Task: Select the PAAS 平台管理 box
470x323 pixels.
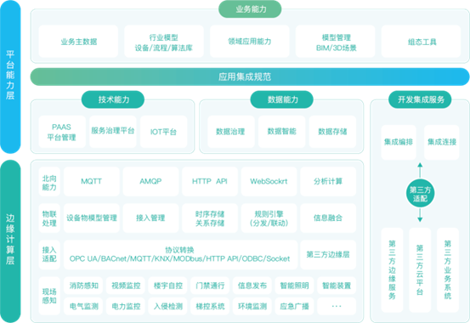Action: point(62,132)
